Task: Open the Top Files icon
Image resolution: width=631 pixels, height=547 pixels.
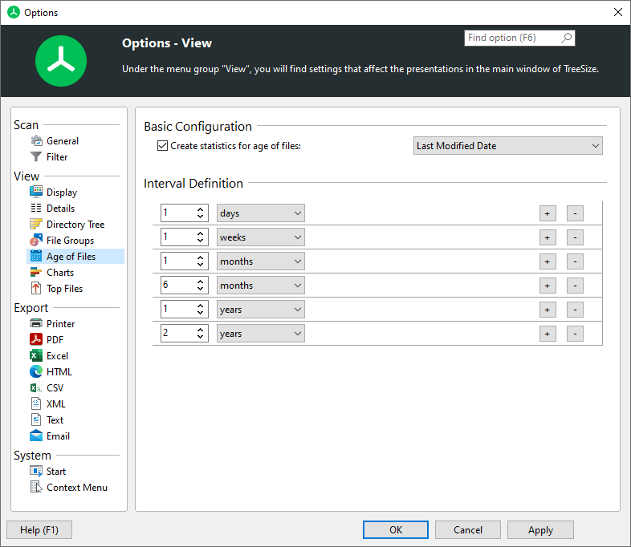Action: [36, 289]
